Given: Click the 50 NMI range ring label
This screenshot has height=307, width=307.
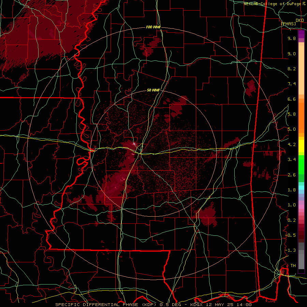Looking at the screenshot, I should 153,90.
